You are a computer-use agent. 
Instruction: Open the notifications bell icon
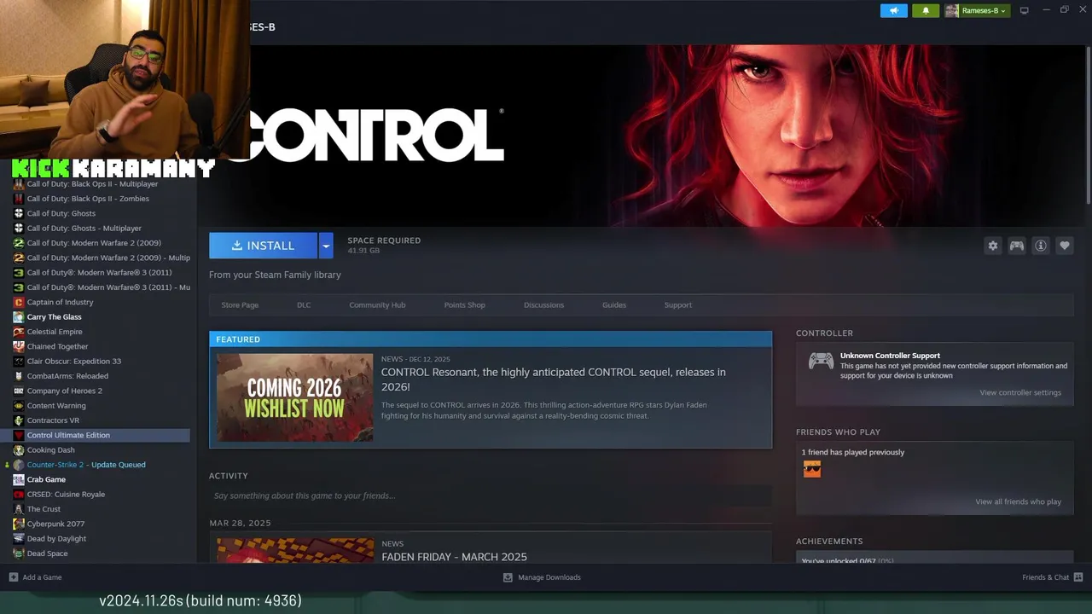(926, 10)
